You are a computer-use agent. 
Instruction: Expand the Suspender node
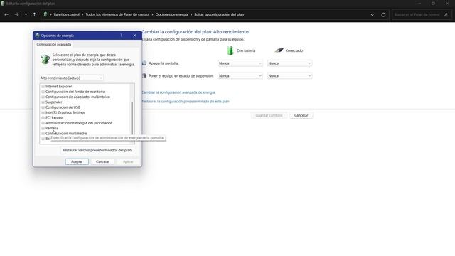(x=43, y=102)
